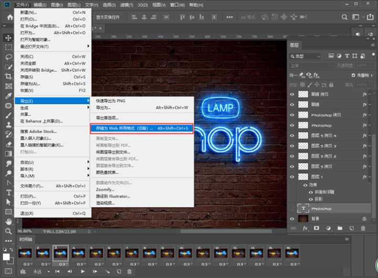Hide the 背景 layer via its eye icon
Screen dimensions: 378x278
[x=292, y=219]
